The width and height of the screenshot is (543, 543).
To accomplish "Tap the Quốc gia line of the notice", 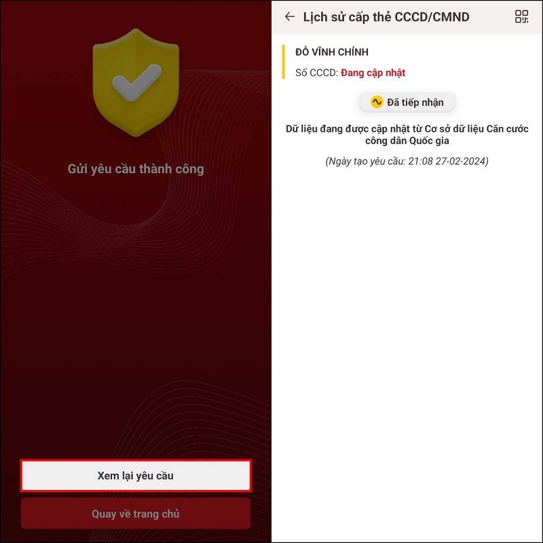I will (x=407, y=141).
